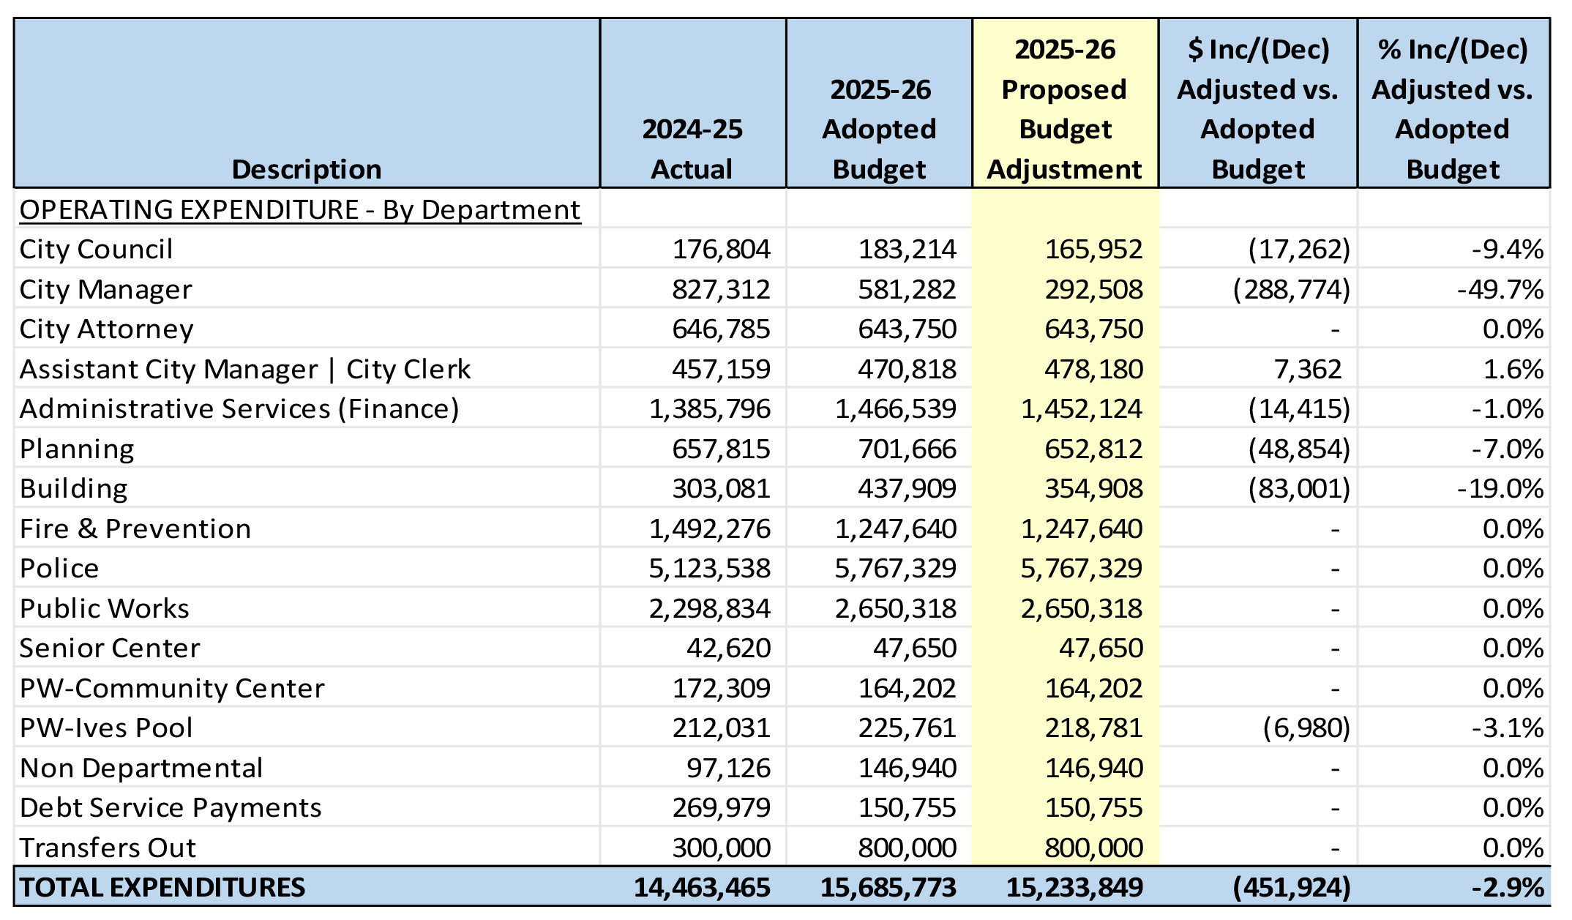Select the City Council row label
This screenshot has width=1572, height=920.
(97, 250)
